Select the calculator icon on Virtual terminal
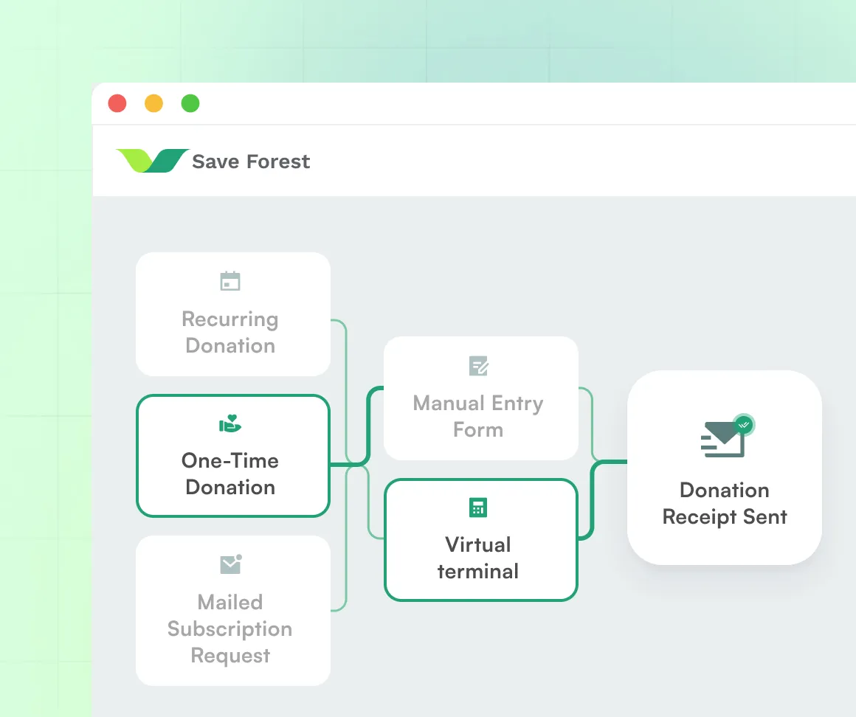The height and width of the screenshot is (717, 856). click(x=478, y=508)
